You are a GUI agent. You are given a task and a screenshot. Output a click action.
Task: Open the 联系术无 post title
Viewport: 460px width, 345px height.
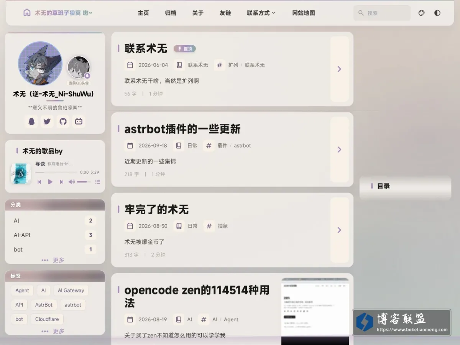(x=146, y=49)
